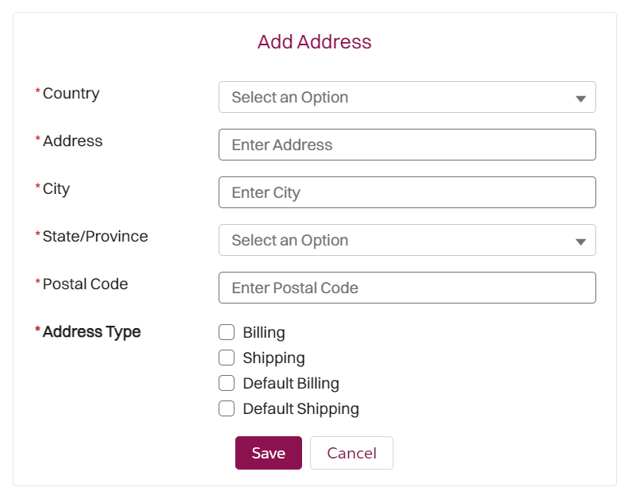Viewport: 628px width, 499px height.
Task: Click the Address Type label
Action: (x=91, y=331)
